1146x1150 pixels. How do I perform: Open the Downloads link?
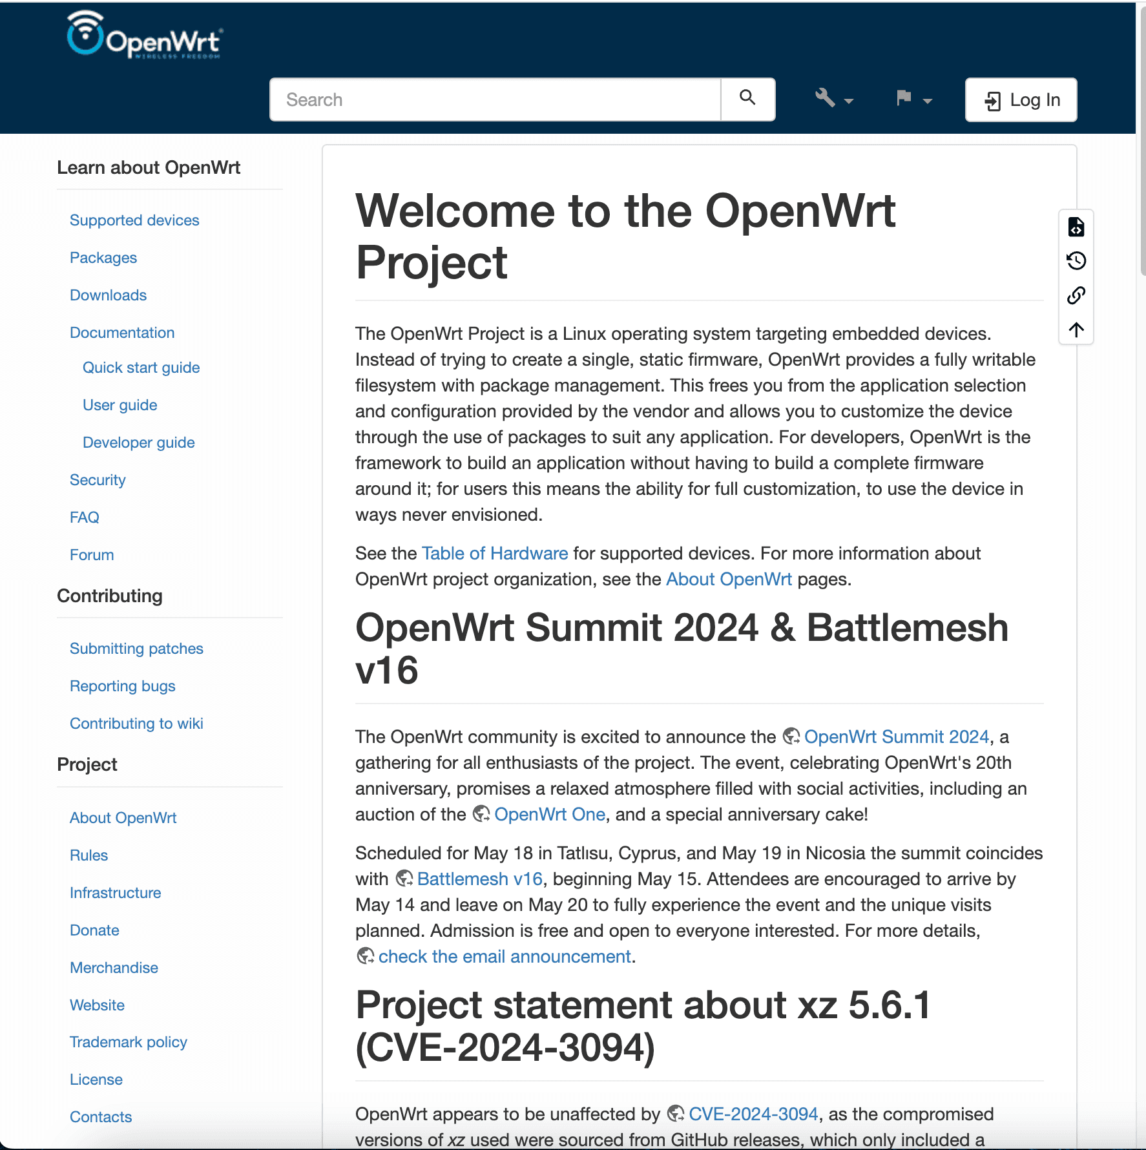[x=109, y=295]
